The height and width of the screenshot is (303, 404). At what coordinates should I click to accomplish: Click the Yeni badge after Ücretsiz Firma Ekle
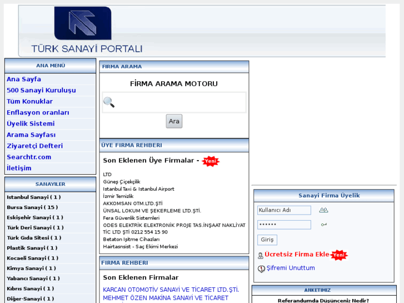339,255
